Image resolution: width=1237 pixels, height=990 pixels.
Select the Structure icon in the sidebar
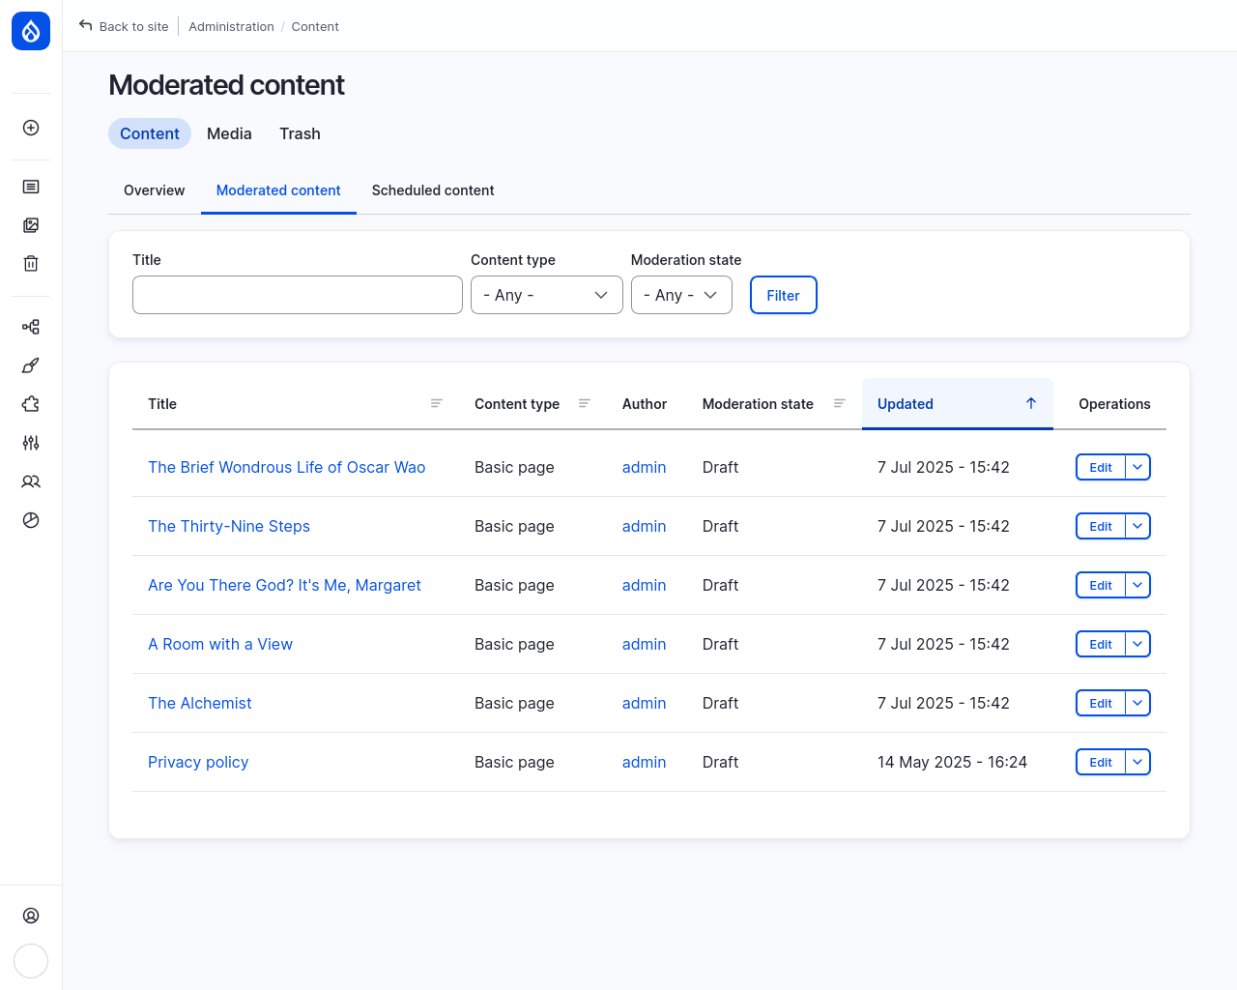tap(30, 327)
